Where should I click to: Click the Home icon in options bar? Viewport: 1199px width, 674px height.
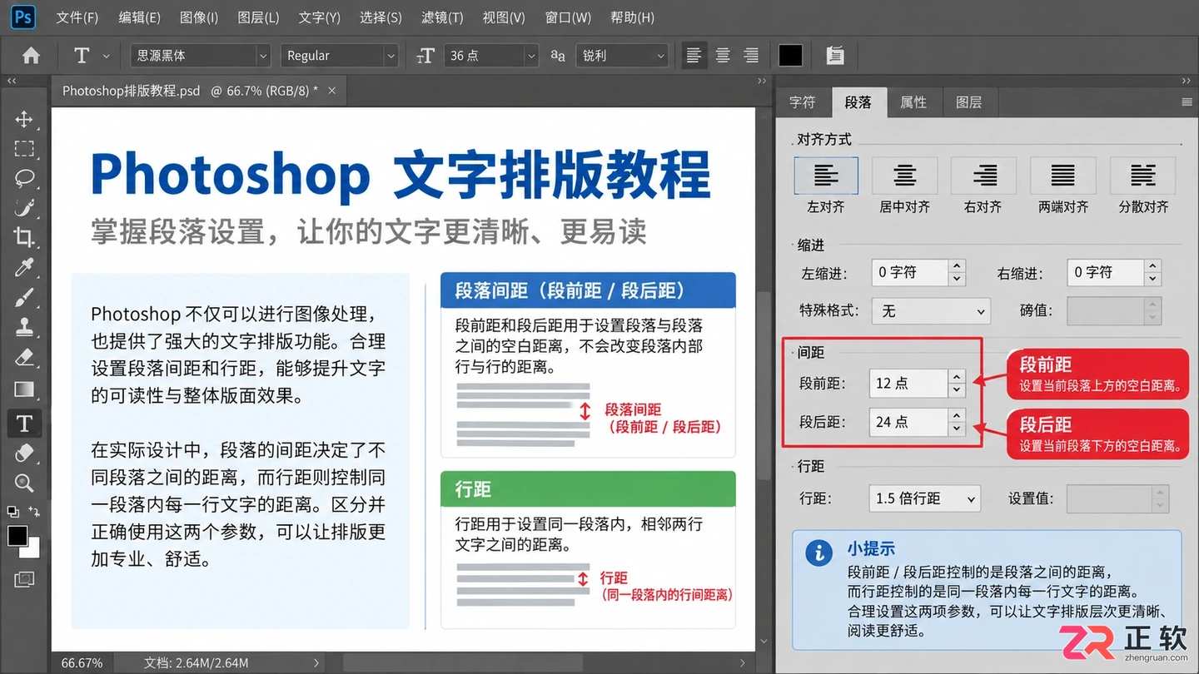pyautogui.click(x=31, y=56)
